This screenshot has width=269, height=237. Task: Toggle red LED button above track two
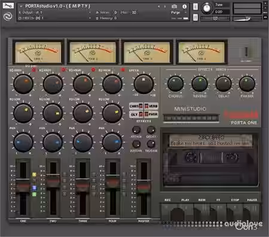(x=63, y=69)
